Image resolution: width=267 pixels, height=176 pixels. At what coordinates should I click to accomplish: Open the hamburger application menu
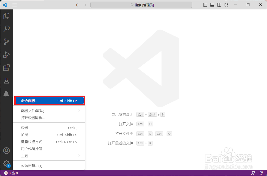pyautogui.click(x=15, y=5)
